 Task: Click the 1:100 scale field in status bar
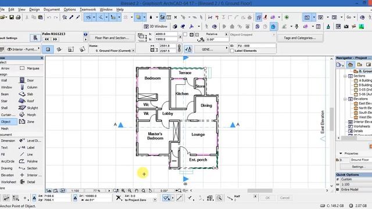pyautogui.click(x=76, y=190)
